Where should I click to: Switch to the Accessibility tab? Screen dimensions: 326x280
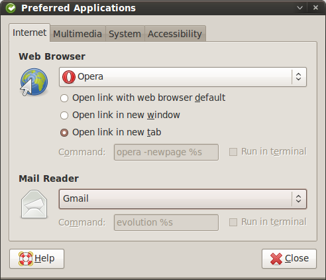coord(175,34)
